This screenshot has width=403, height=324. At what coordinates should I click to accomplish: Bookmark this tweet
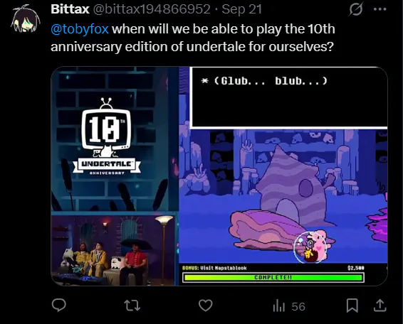(x=352, y=306)
